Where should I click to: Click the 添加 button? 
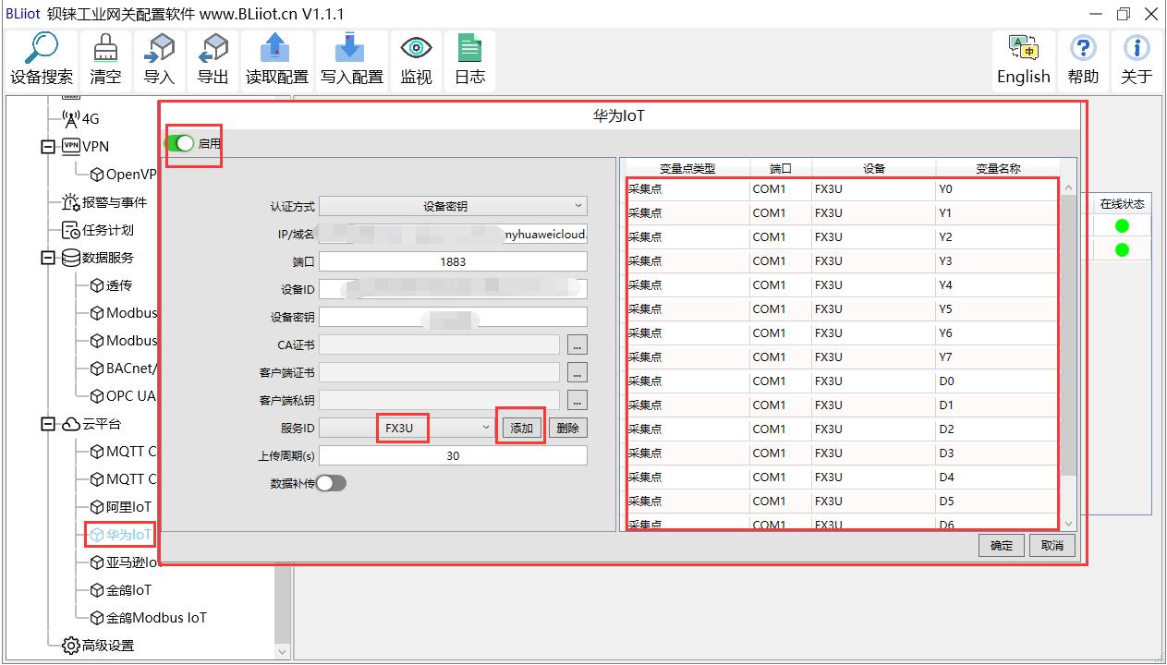[x=522, y=428]
